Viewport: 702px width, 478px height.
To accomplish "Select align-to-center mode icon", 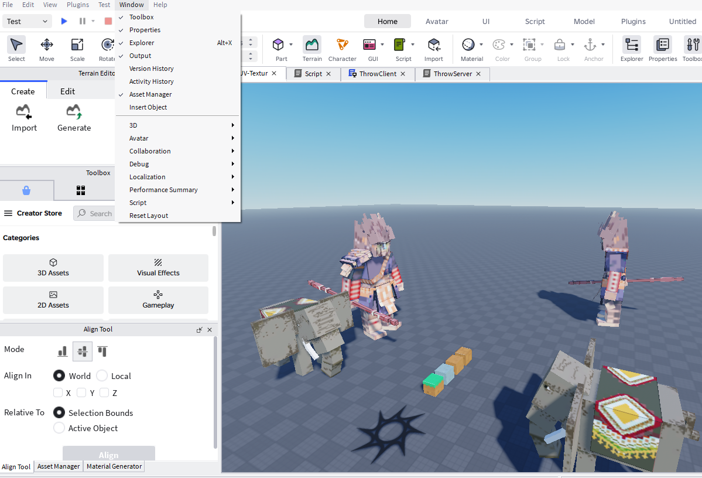I will [x=83, y=351].
